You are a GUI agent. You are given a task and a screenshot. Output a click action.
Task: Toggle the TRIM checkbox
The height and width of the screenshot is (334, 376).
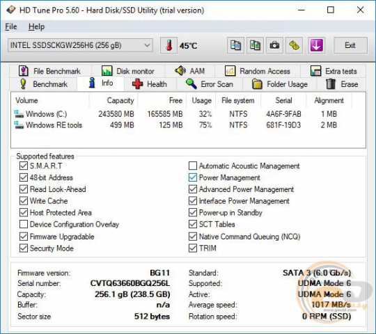click(x=193, y=248)
